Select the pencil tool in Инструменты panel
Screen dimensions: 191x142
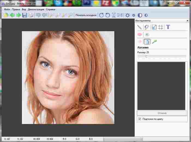140,27
